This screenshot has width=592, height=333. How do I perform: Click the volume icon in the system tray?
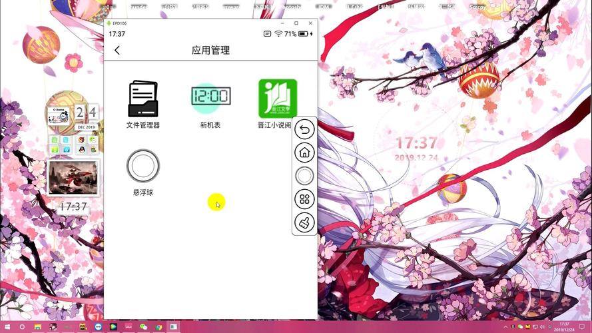pyautogui.click(x=543, y=327)
